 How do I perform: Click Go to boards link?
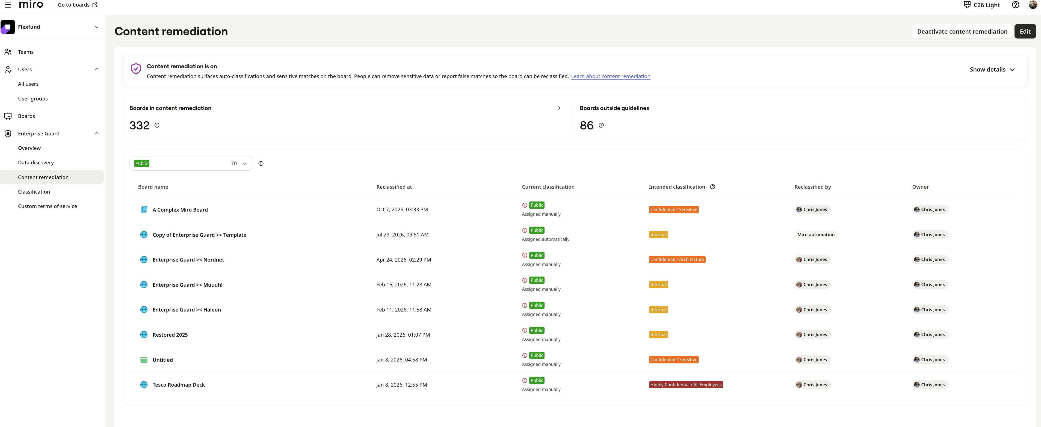[x=78, y=5]
